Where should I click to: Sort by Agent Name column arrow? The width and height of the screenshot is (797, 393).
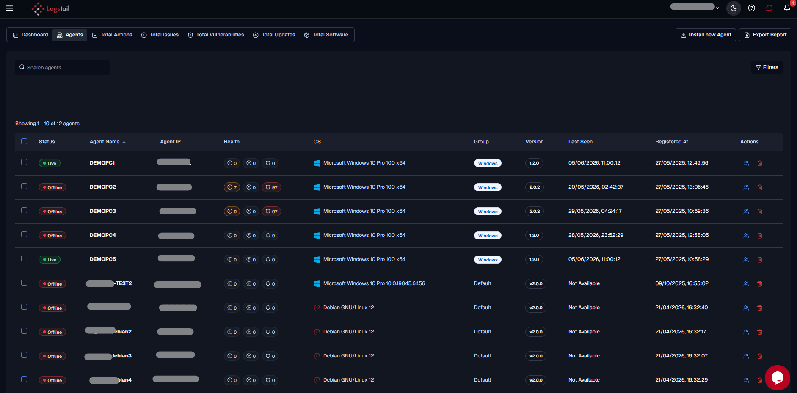click(x=124, y=142)
